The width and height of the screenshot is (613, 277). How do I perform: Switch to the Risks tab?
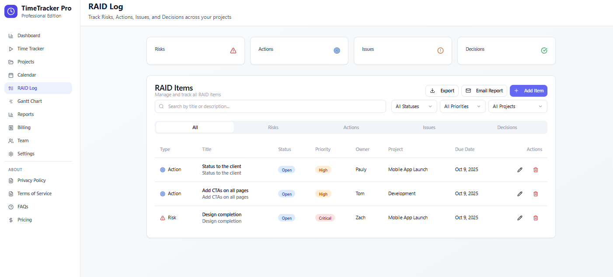(x=273, y=127)
